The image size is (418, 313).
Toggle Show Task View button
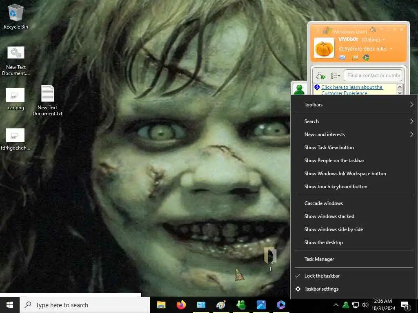(x=354, y=148)
